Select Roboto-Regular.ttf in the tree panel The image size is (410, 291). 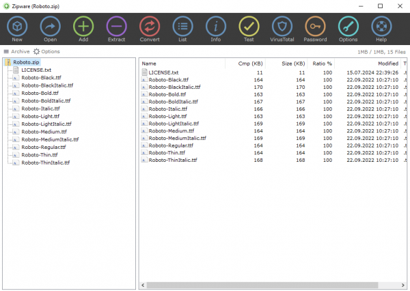[44, 147]
